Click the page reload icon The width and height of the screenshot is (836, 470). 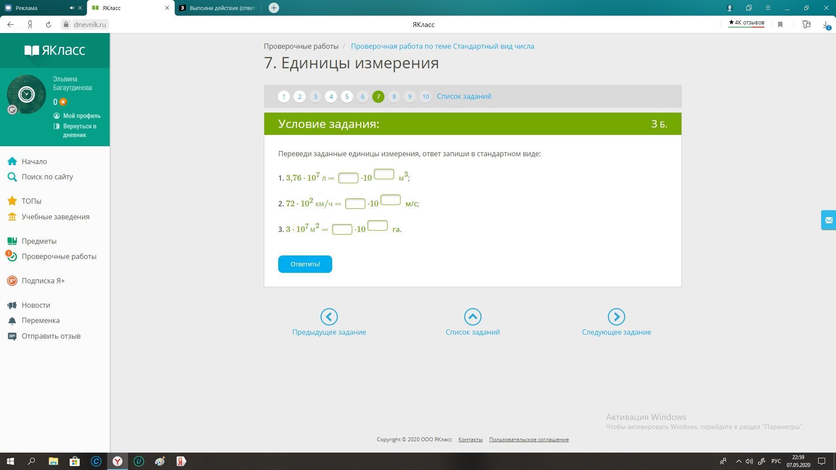(48, 25)
